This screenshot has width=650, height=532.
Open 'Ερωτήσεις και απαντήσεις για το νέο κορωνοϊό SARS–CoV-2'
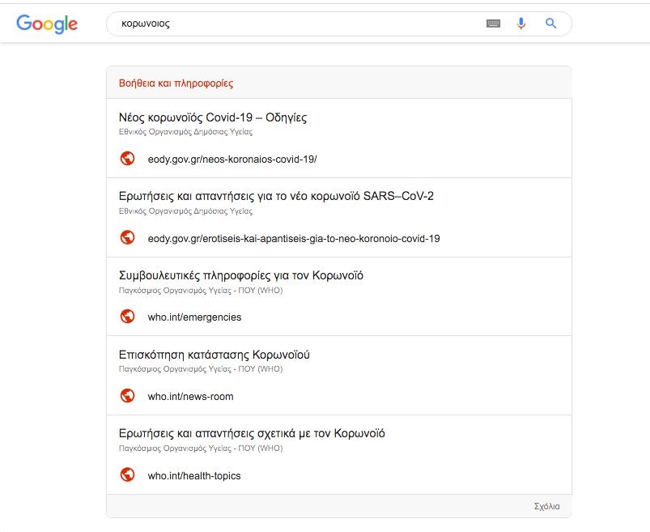tap(276, 197)
